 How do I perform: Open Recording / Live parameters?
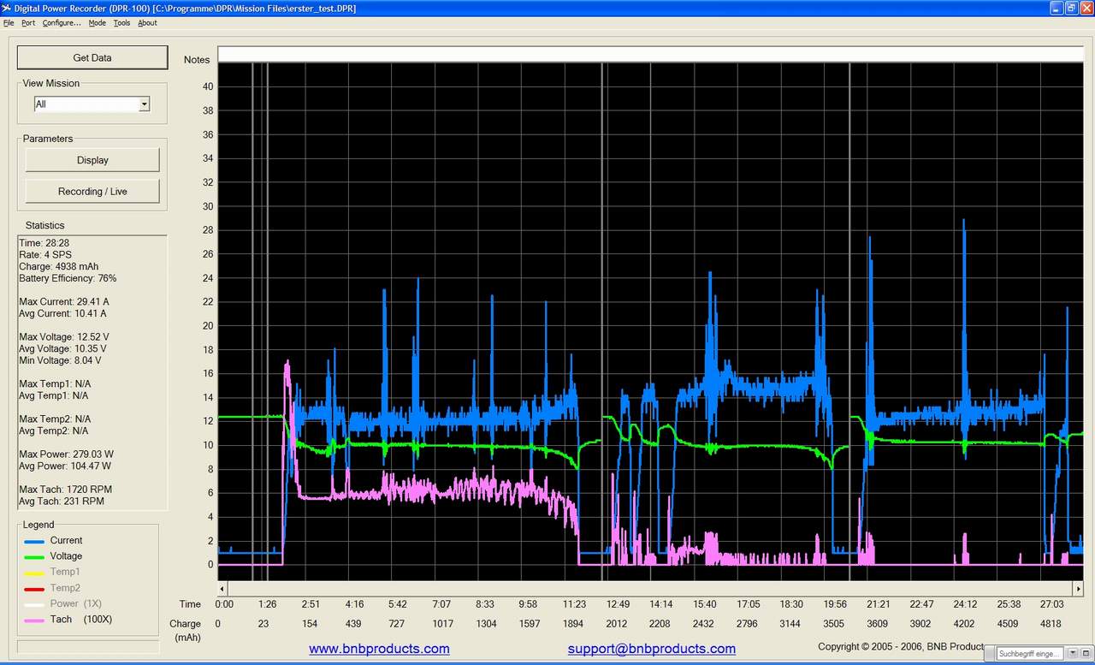pos(92,191)
